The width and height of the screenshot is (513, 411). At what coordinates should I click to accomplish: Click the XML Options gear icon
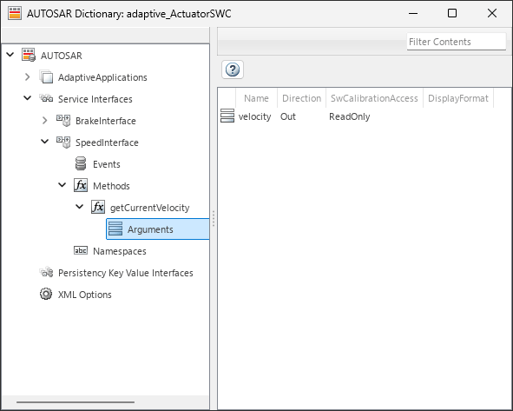pyautogui.click(x=46, y=294)
